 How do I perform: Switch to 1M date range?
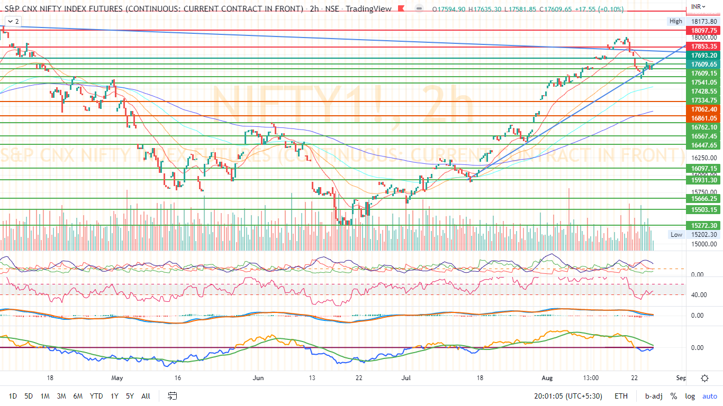(x=45, y=395)
